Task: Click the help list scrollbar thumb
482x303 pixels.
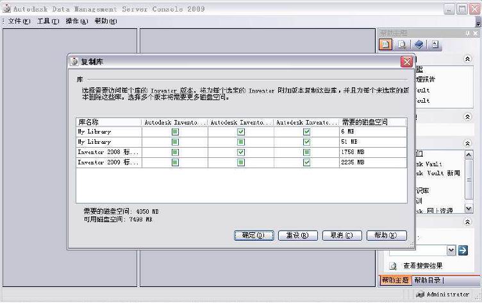Action: click(x=469, y=180)
